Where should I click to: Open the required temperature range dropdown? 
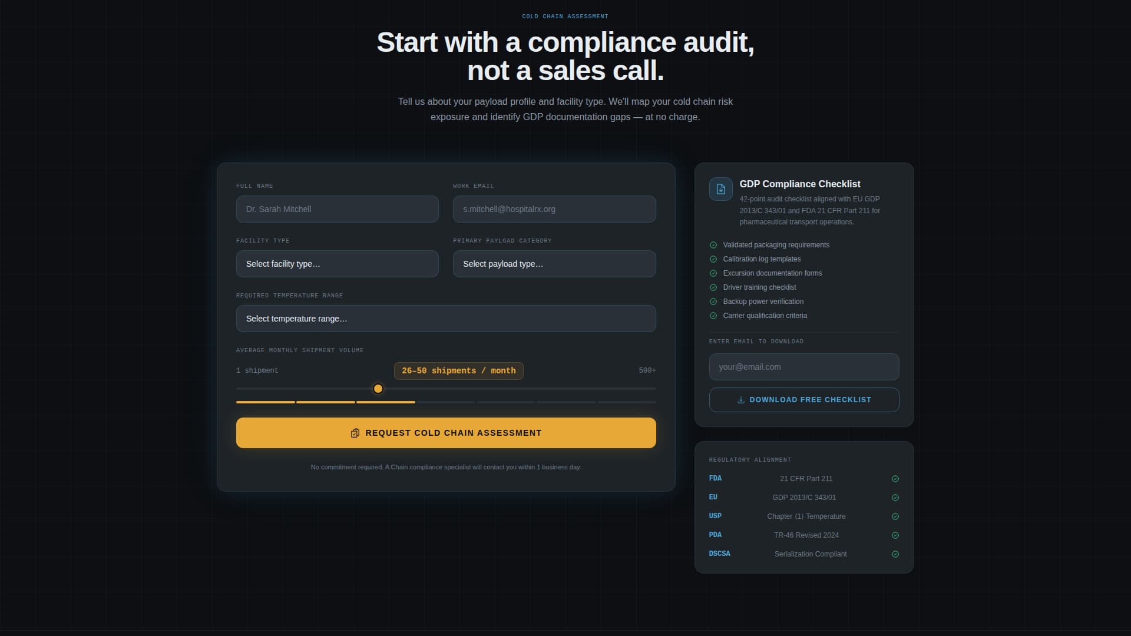tap(446, 319)
